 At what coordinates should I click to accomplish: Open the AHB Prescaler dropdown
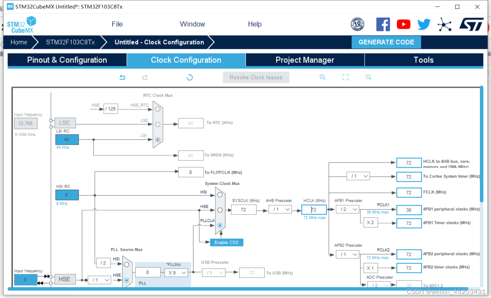(280, 209)
